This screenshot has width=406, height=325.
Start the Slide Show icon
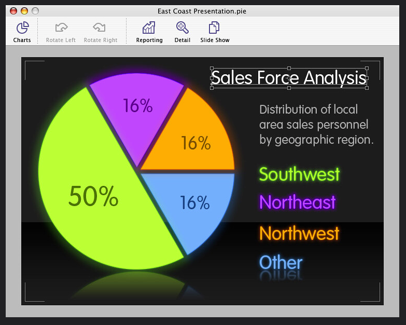214,28
